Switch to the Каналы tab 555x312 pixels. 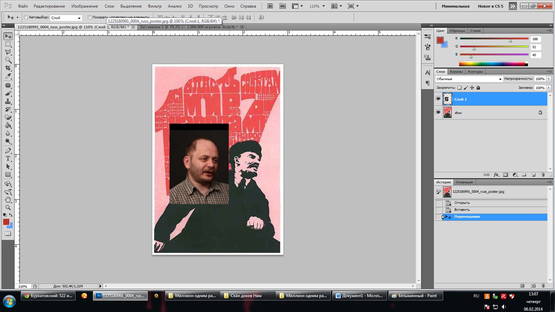pyautogui.click(x=456, y=72)
